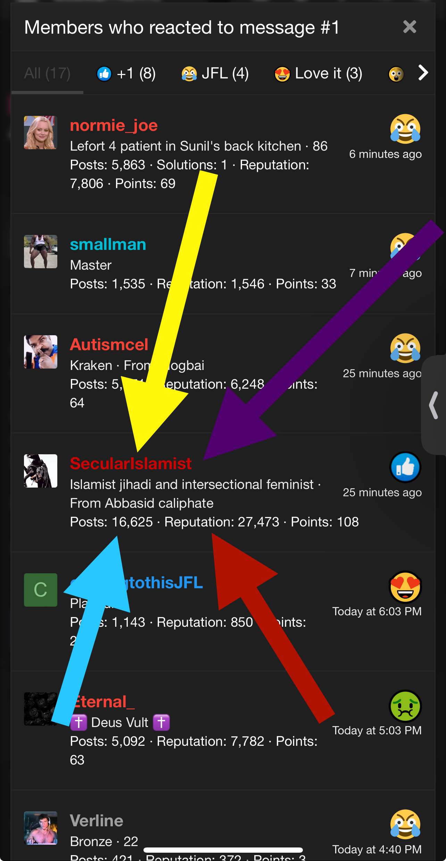Screen dimensions: 446x861
Task: Click the shocked face reaction tab icon
Action: [x=396, y=74]
